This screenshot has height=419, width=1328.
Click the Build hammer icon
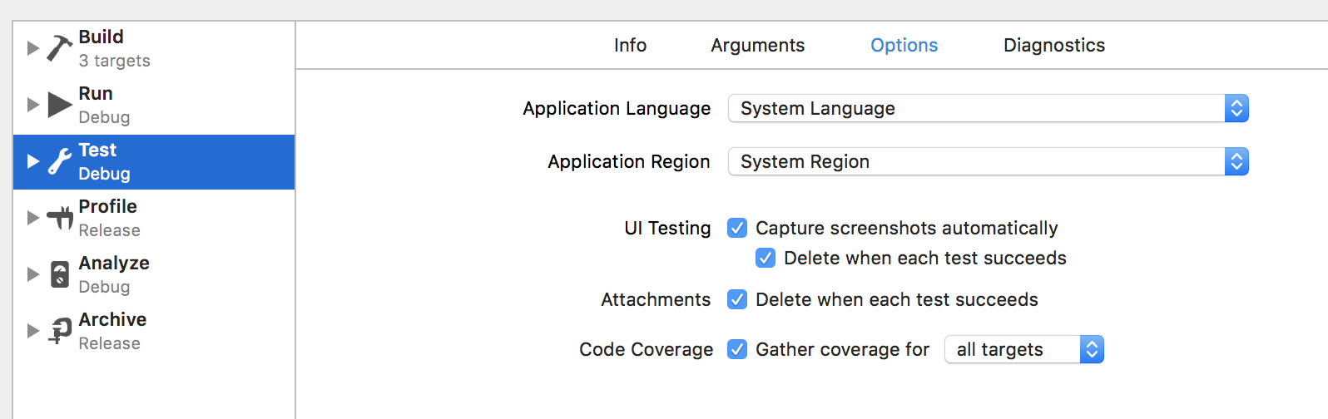click(x=59, y=48)
